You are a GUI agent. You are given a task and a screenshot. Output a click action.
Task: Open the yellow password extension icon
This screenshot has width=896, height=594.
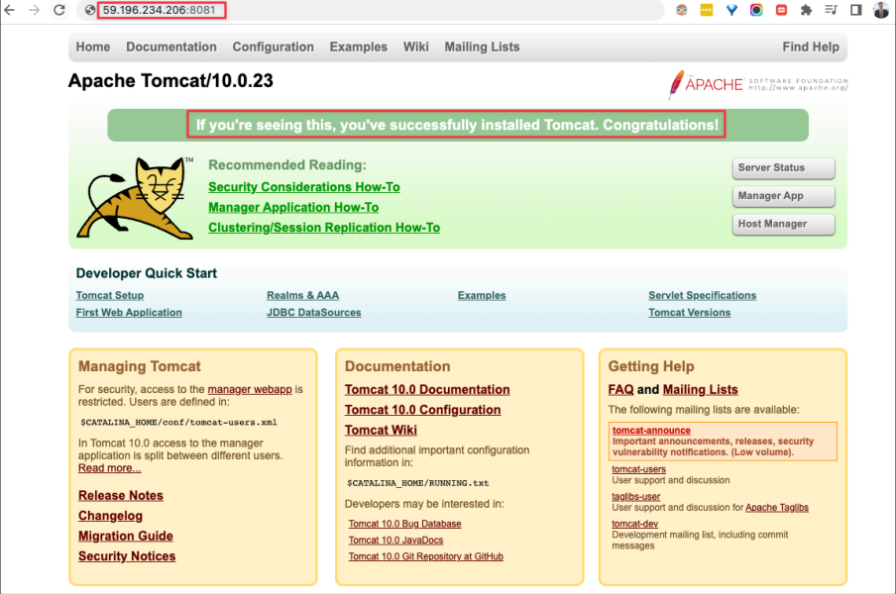(x=707, y=10)
